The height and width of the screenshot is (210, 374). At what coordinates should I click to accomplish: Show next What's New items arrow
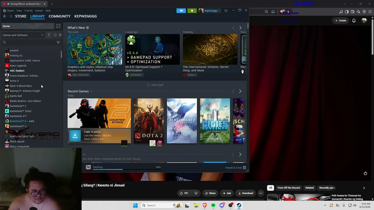[x=240, y=28]
